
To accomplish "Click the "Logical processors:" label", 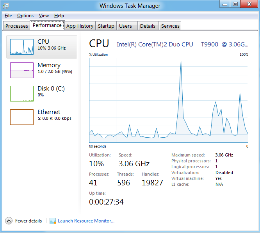I will (190, 167).
